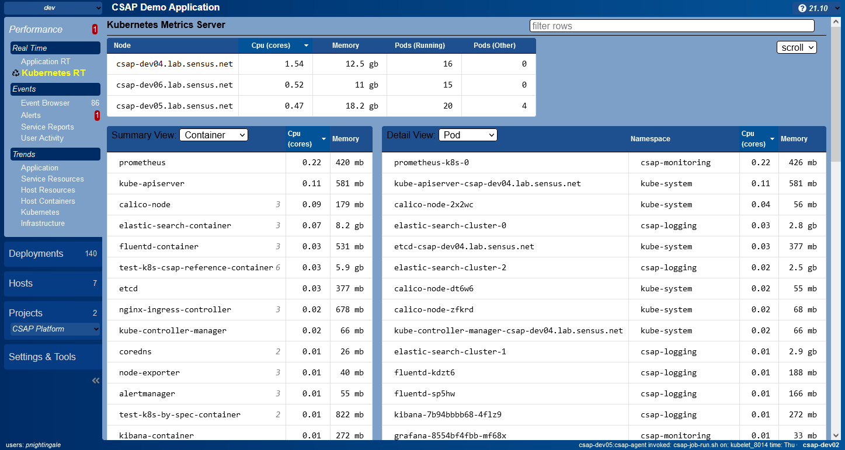Click the recycle icon beside Kubernetes RT

click(15, 73)
